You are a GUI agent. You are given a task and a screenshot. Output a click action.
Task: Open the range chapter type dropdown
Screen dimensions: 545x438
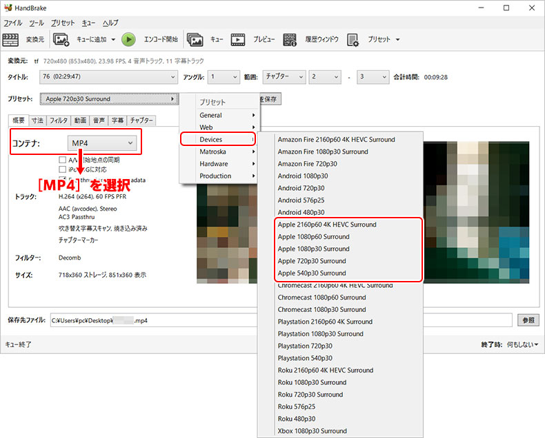pos(284,76)
